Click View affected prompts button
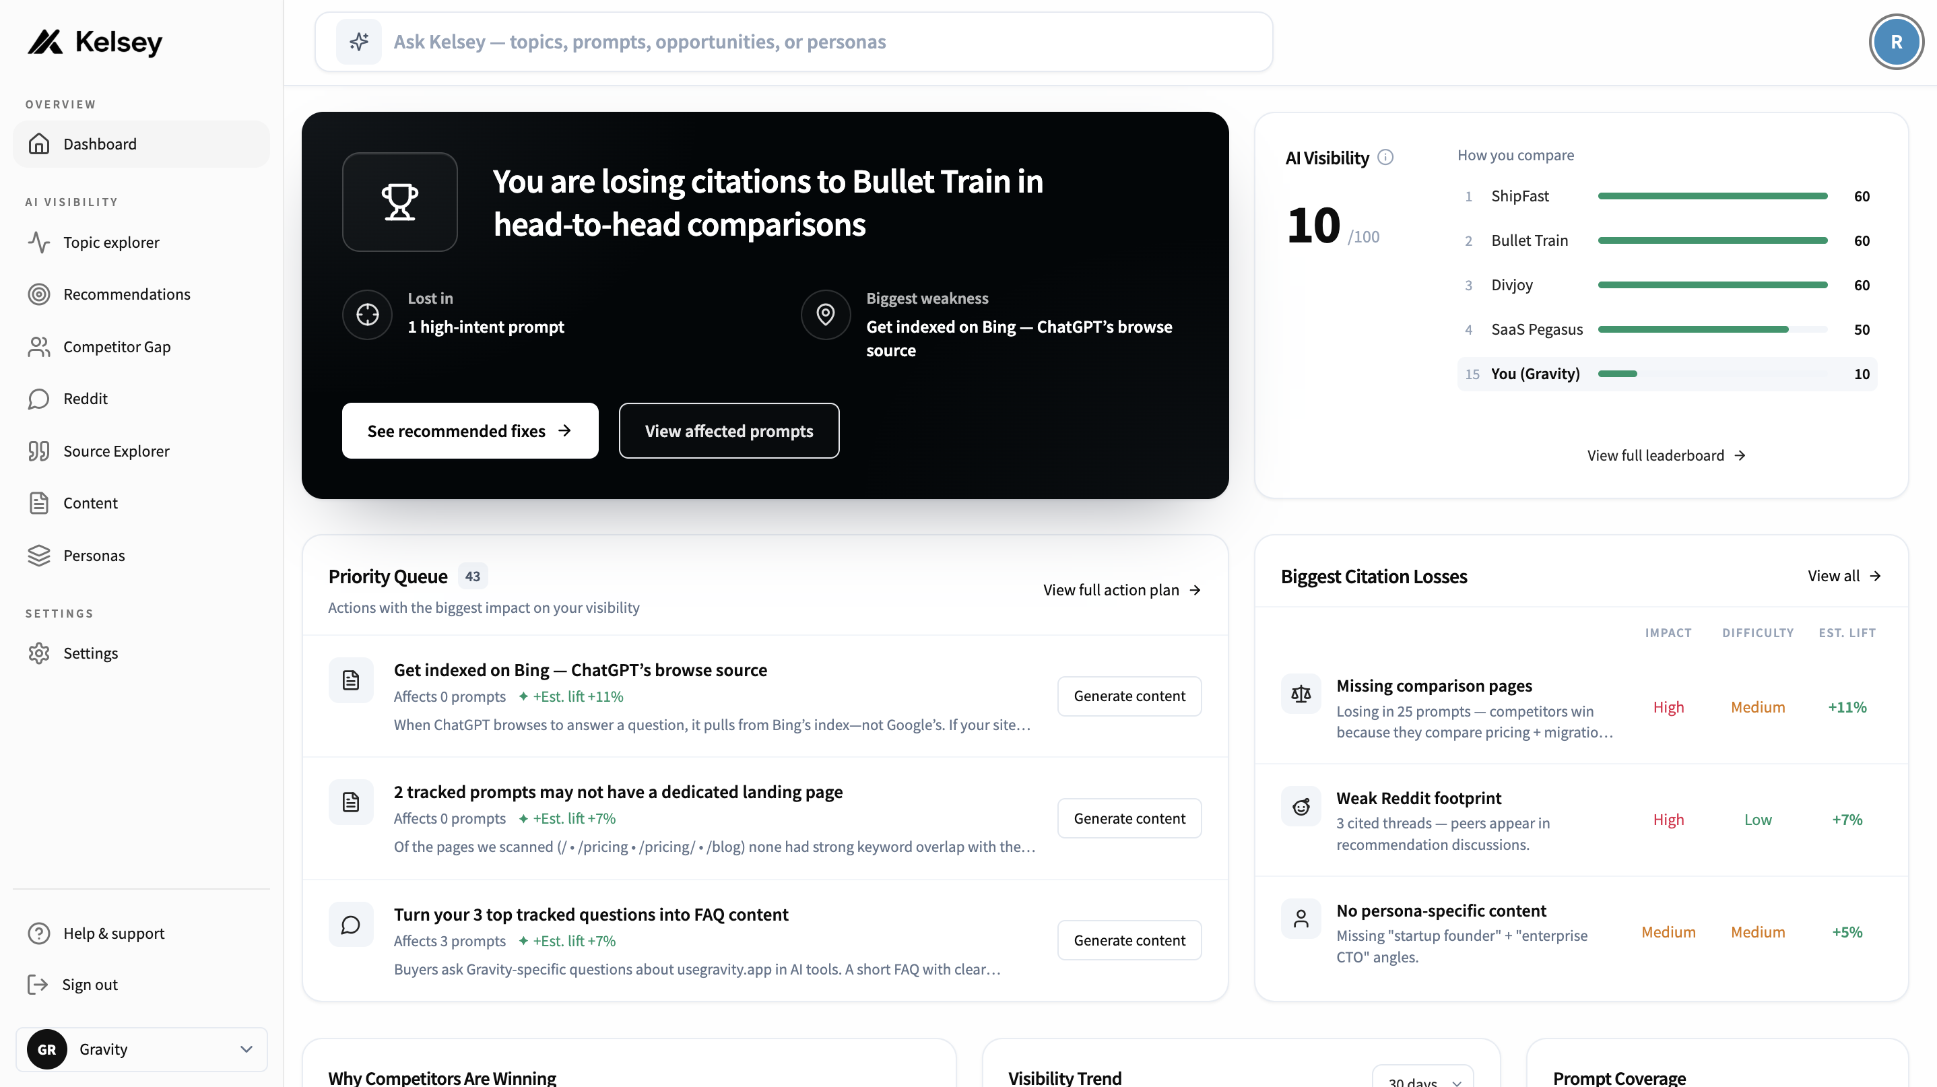Screen dimensions: 1937x1087 coord(729,431)
